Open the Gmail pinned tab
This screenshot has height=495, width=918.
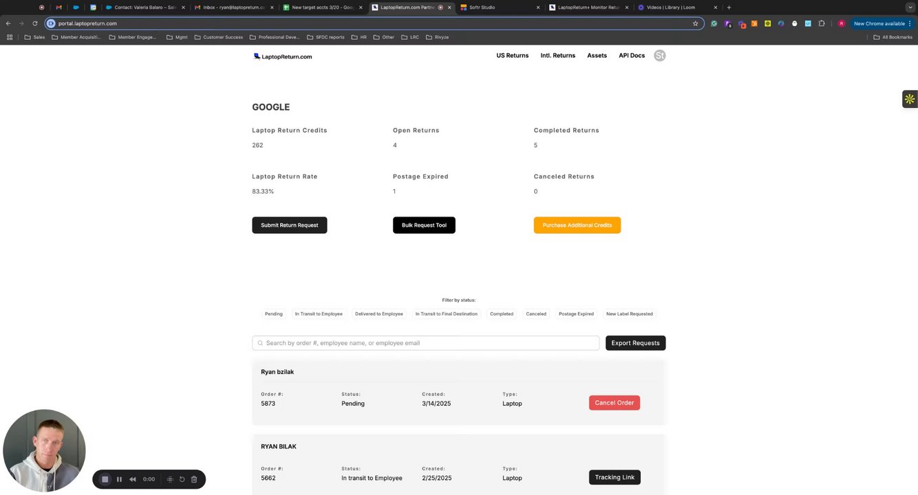pos(58,8)
